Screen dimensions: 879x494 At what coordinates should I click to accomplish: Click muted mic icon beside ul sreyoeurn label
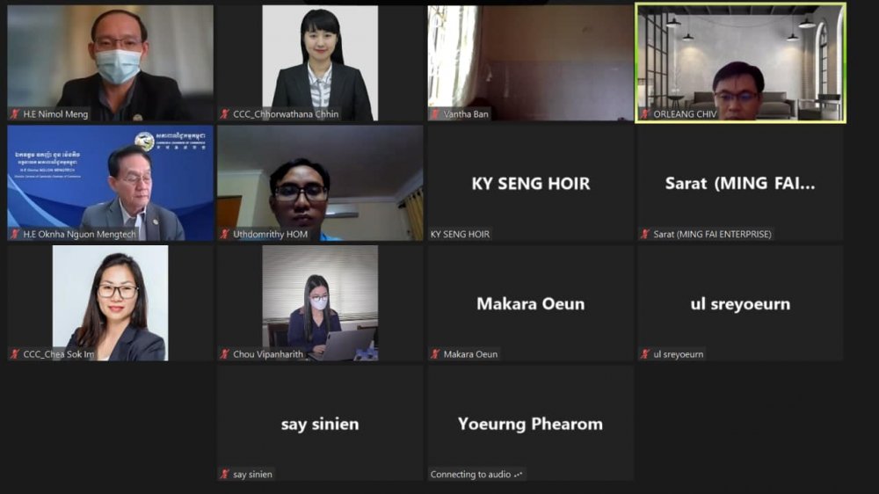coord(645,354)
